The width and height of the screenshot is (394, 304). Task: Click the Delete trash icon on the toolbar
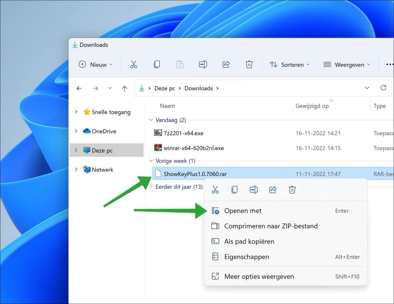point(249,64)
